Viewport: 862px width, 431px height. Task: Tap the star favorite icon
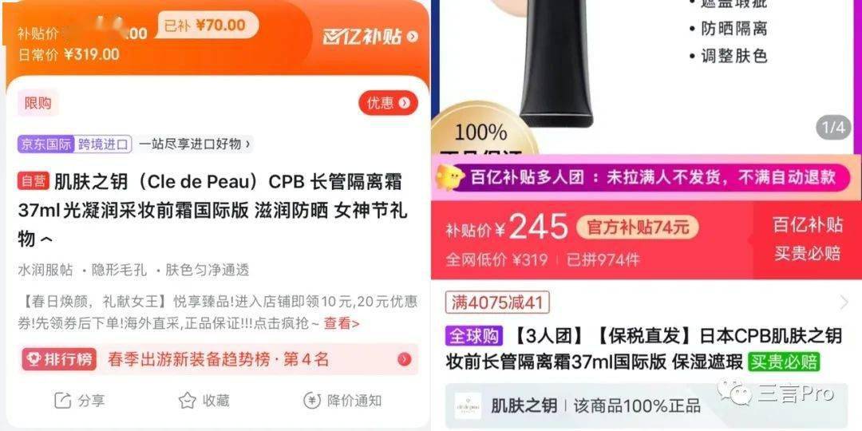[x=188, y=401]
